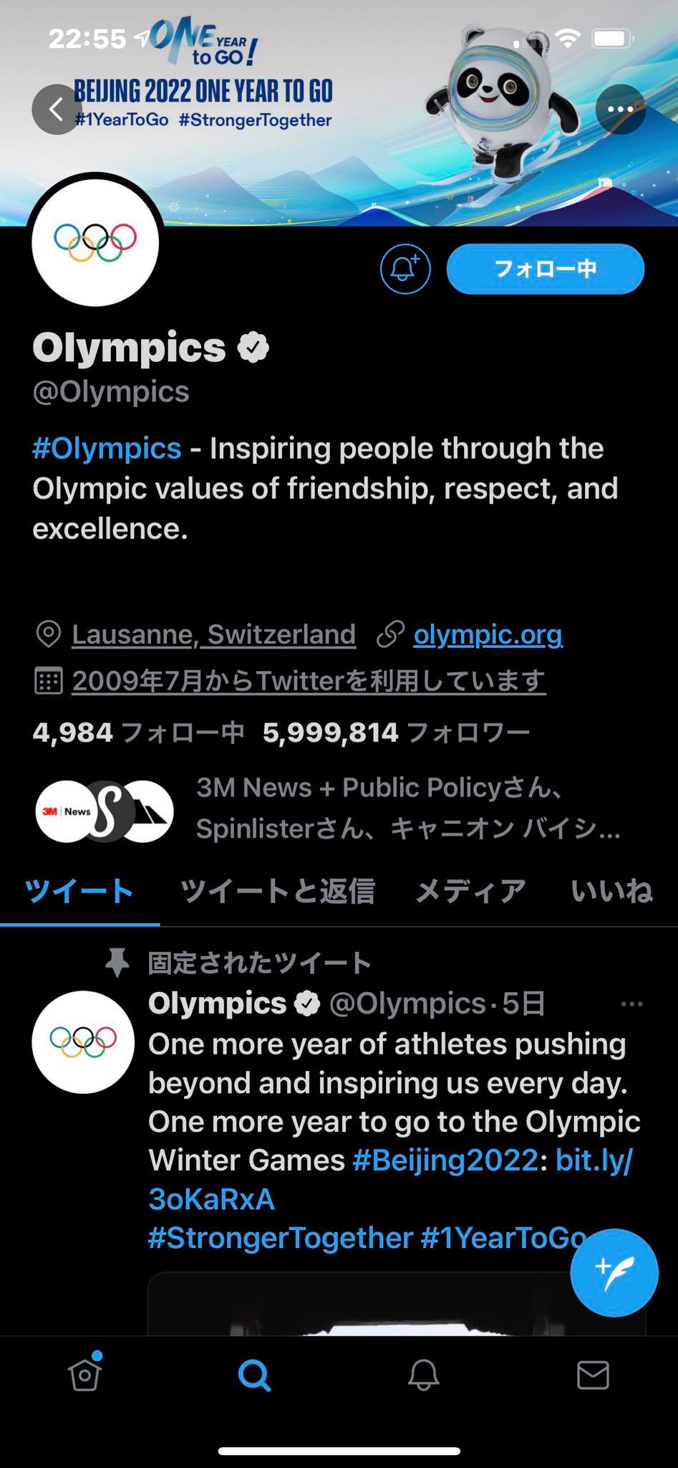This screenshot has height=1468, width=678.
Task: Switch to the ツイートと返信 tab
Action: pyautogui.click(x=278, y=891)
